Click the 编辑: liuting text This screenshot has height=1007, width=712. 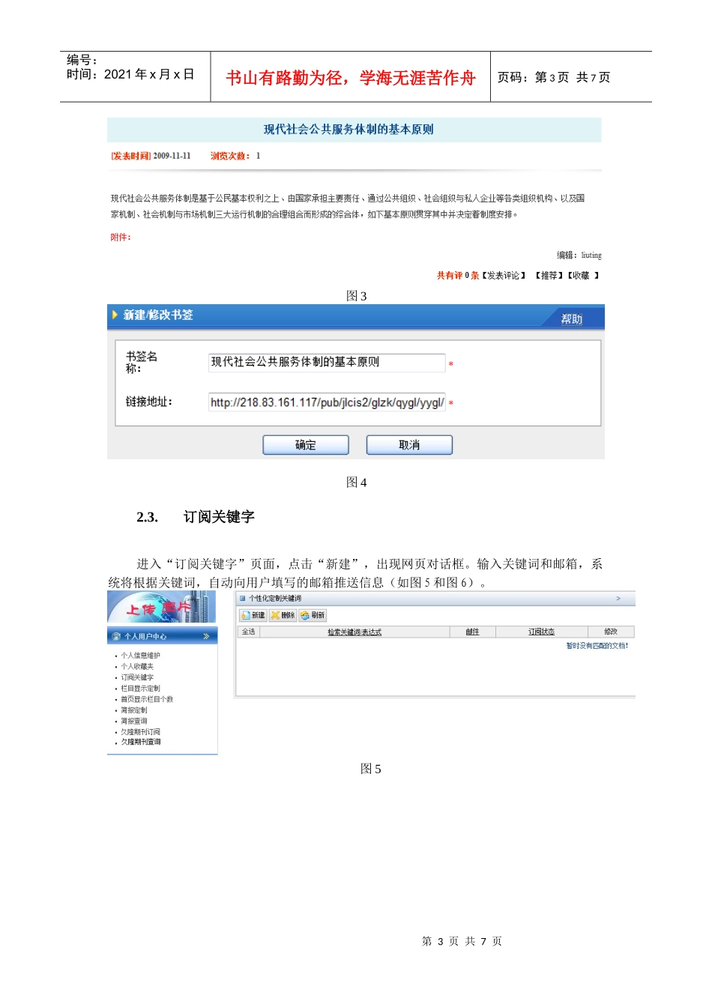point(579,255)
